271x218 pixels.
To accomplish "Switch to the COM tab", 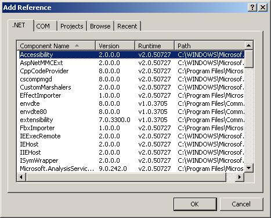I will tap(43, 26).
